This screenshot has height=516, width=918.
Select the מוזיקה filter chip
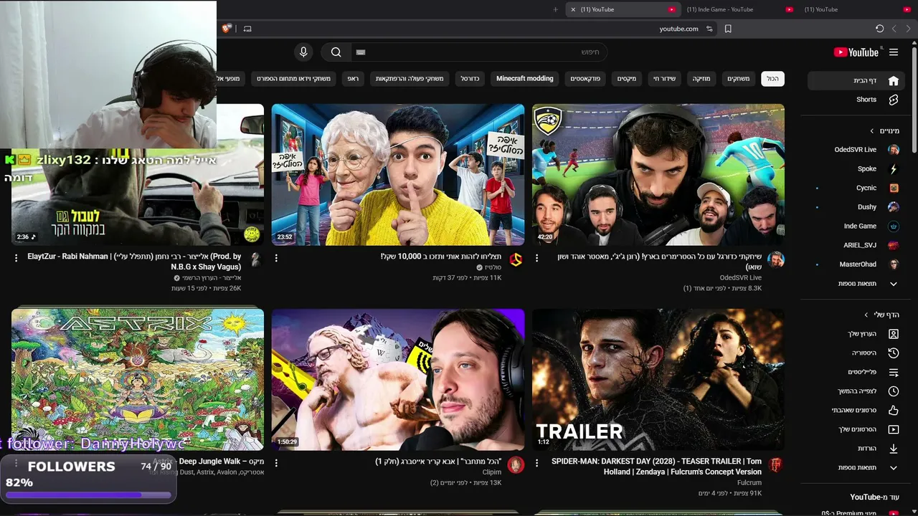tap(701, 78)
